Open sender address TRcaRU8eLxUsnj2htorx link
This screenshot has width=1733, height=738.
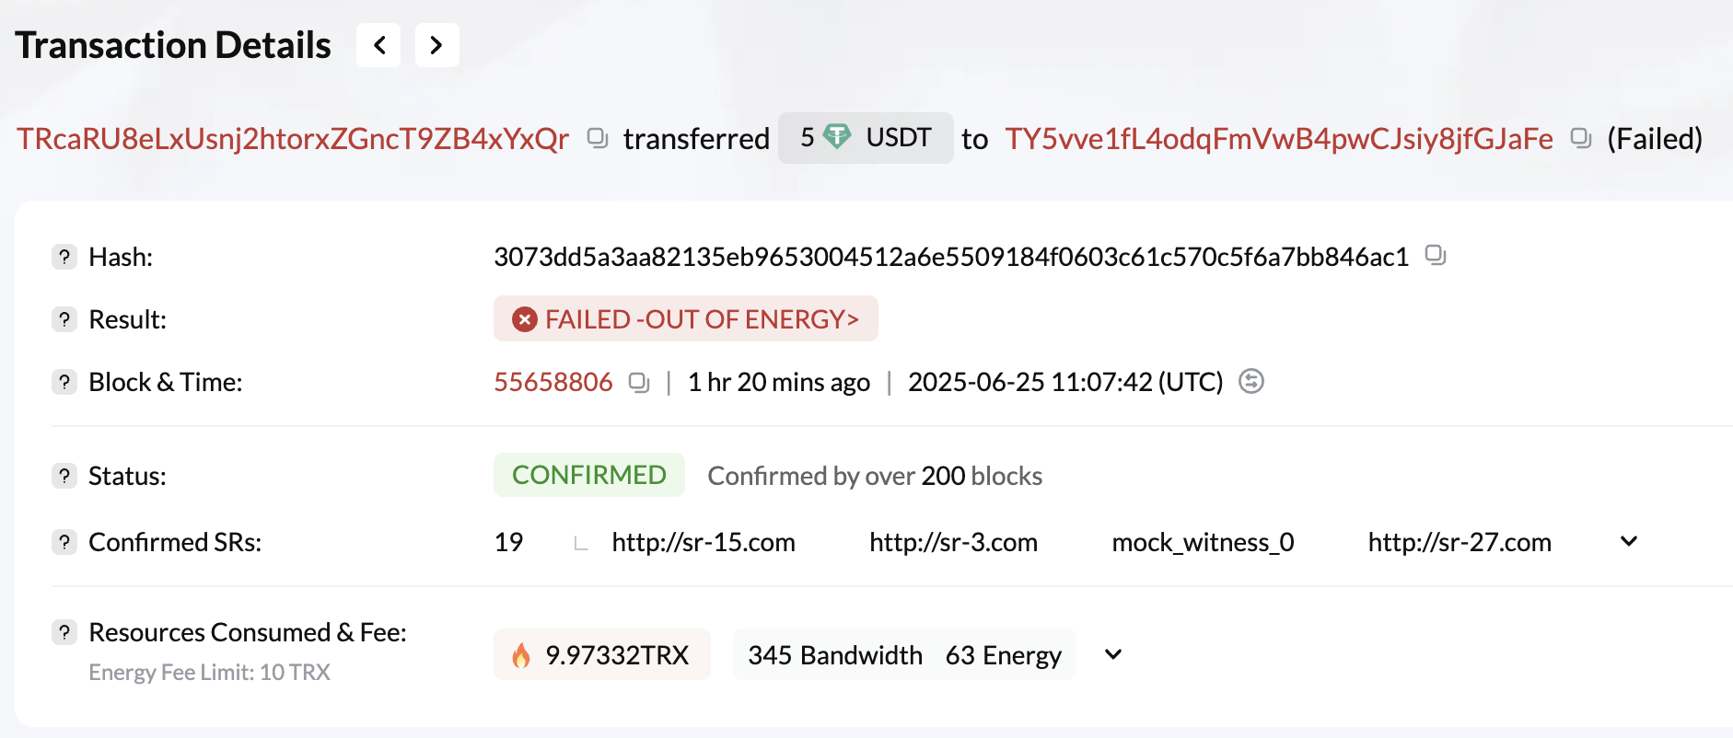[293, 139]
